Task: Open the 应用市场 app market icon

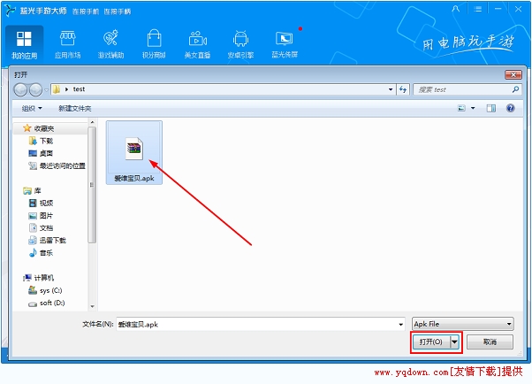Action: coord(68,44)
